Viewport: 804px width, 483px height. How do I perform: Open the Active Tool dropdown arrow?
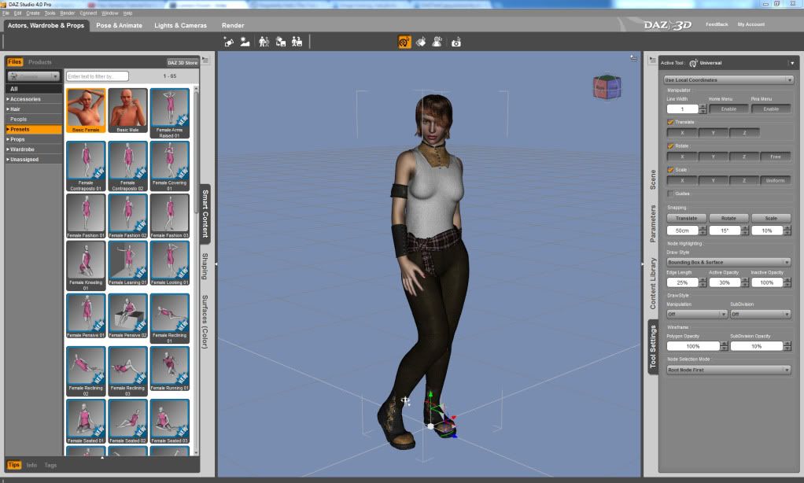[x=792, y=63]
